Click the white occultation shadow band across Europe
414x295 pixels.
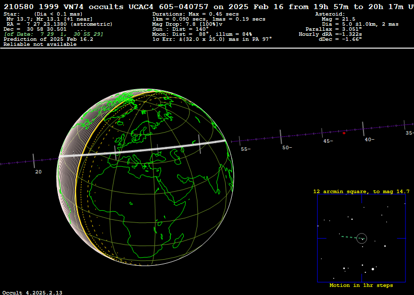point(142,150)
